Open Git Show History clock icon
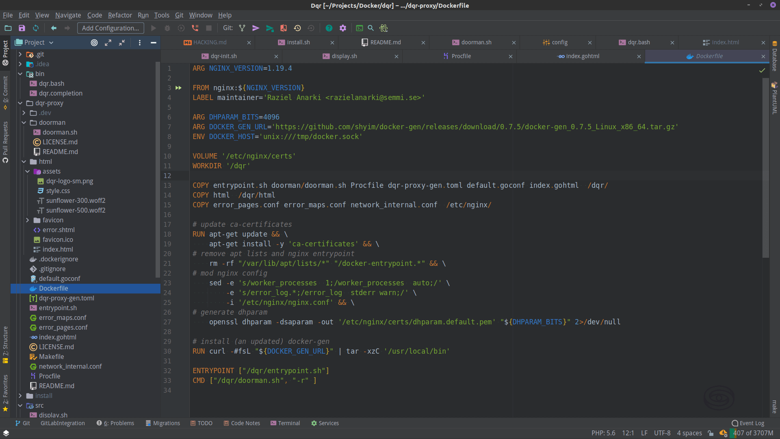This screenshot has width=780, height=439. (297, 28)
